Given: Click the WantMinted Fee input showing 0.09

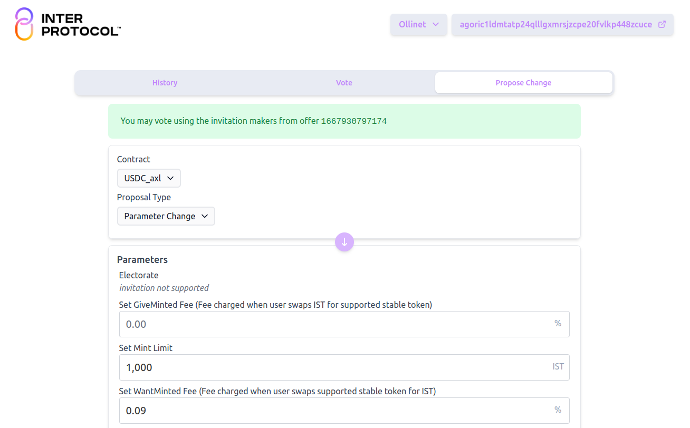Looking at the screenshot, I should 344,411.
